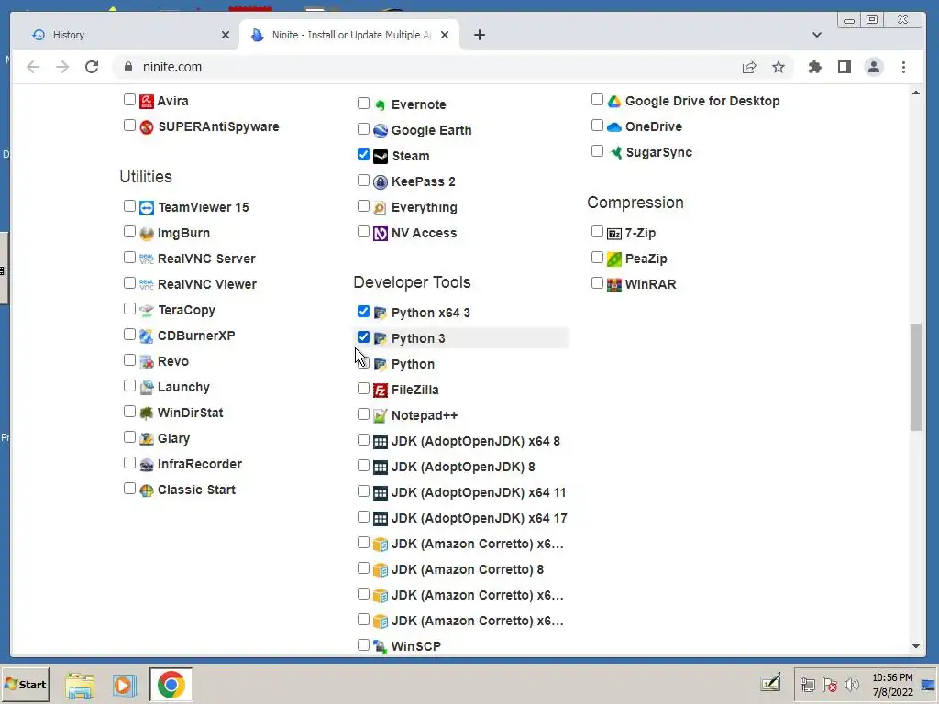Click the CDBurnerXP icon

tap(147, 335)
